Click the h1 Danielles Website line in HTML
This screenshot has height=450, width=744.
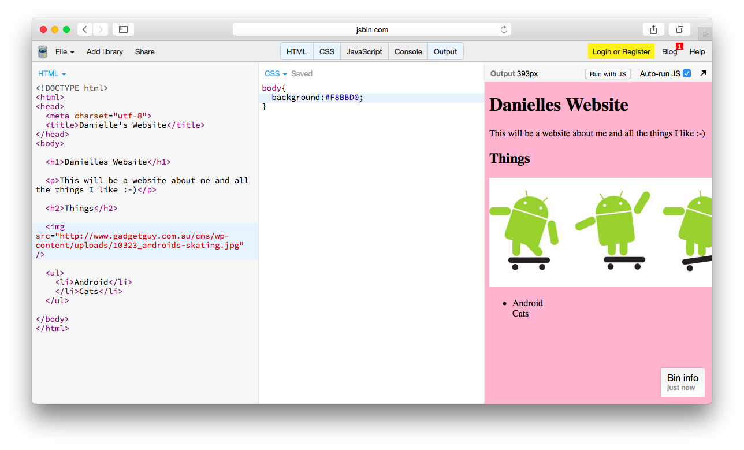pyautogui.click(x=108, y=162)
